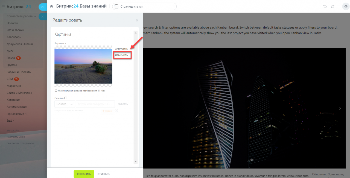Click the desert picture thumbnail preview
The image size is (350, 178).
pos(83,66)
